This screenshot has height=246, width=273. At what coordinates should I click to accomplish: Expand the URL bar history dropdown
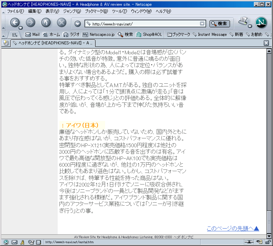pos(202,24)
